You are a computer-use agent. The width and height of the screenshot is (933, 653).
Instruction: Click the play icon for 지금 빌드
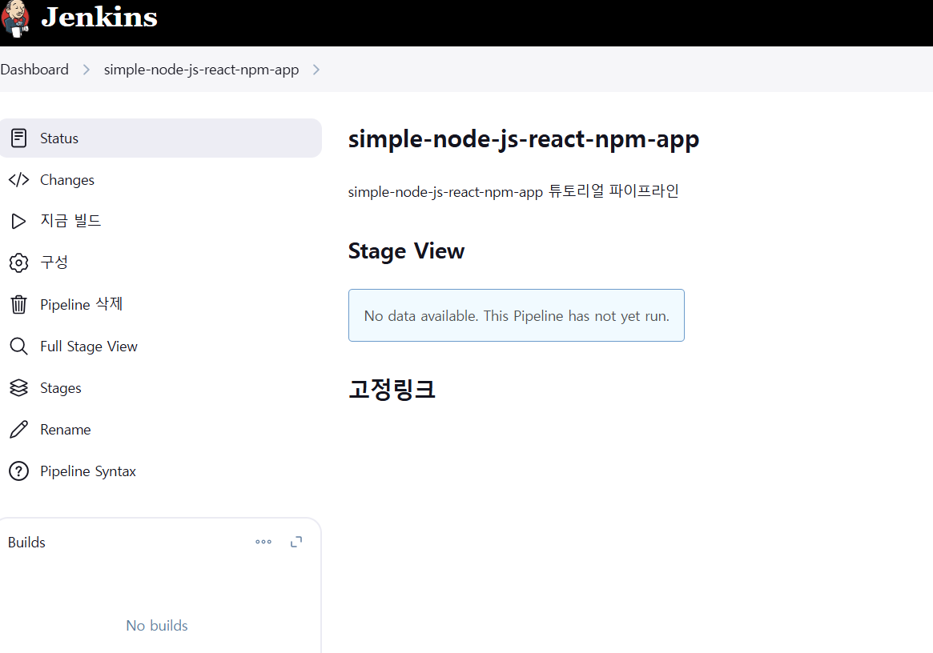[19, 221]
